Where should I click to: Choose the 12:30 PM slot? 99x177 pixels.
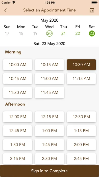[x=81, y=117]
